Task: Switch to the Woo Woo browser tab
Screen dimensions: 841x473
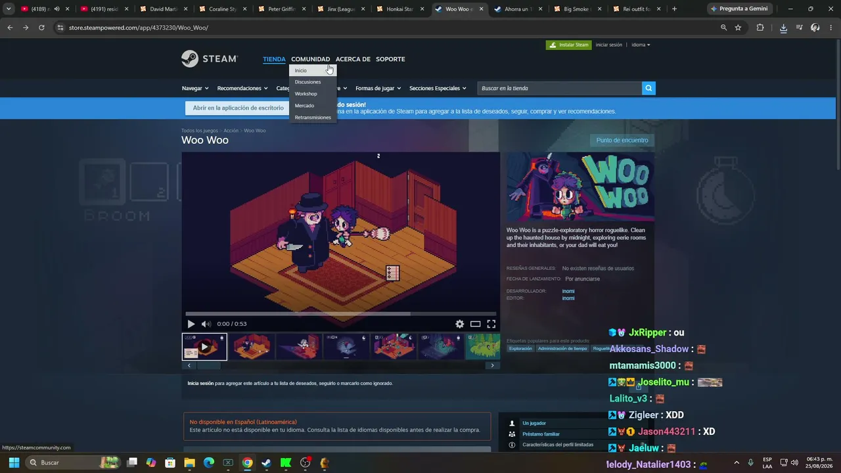Action: [458, 9]
